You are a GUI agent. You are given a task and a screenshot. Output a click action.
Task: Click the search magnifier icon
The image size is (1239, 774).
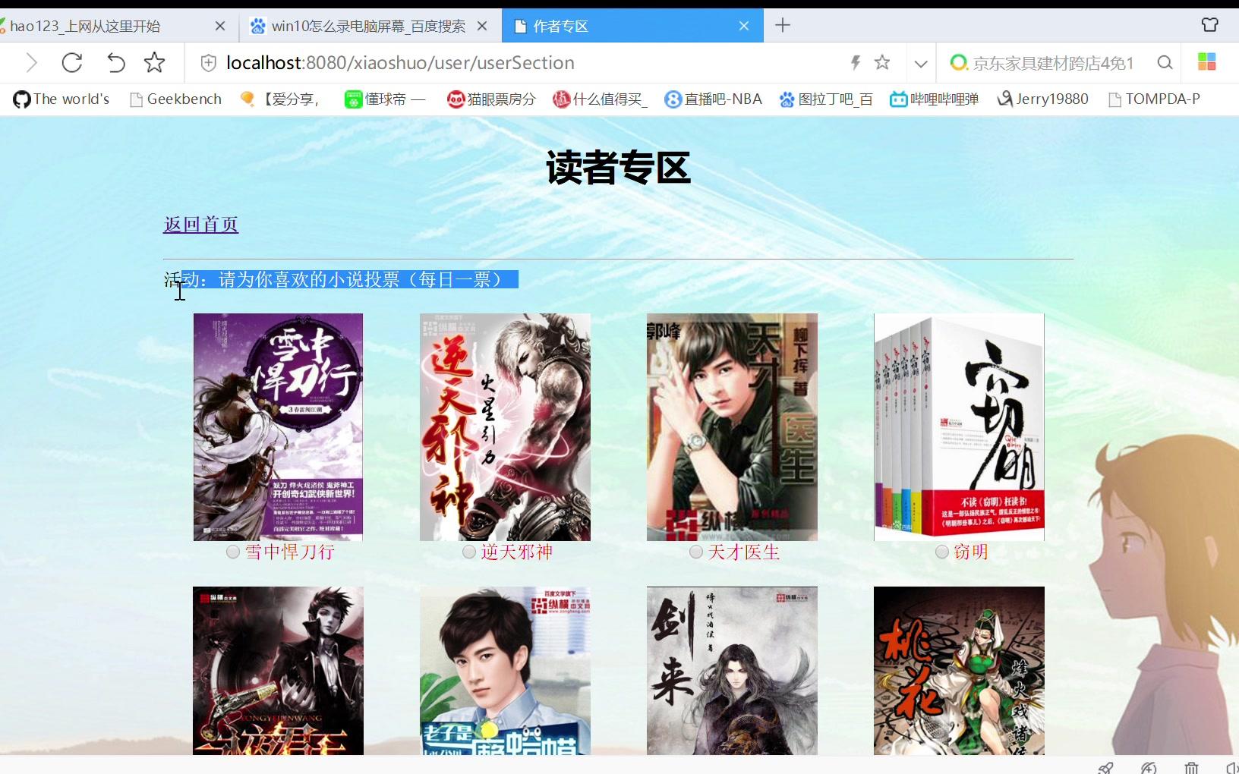click(x=1165, y=63)
